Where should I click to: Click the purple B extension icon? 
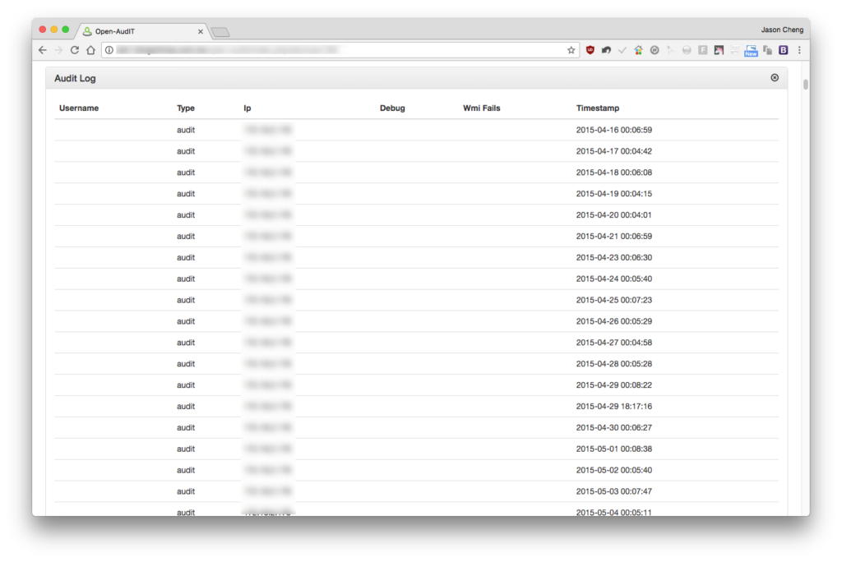tap(784, 50)
